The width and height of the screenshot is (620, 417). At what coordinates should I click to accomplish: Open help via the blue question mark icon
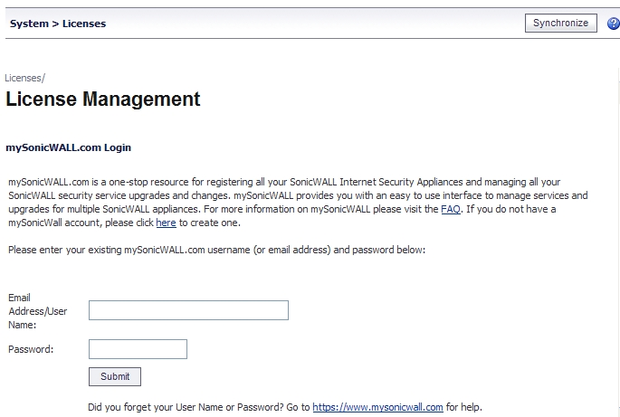click(x=614, y=24)
